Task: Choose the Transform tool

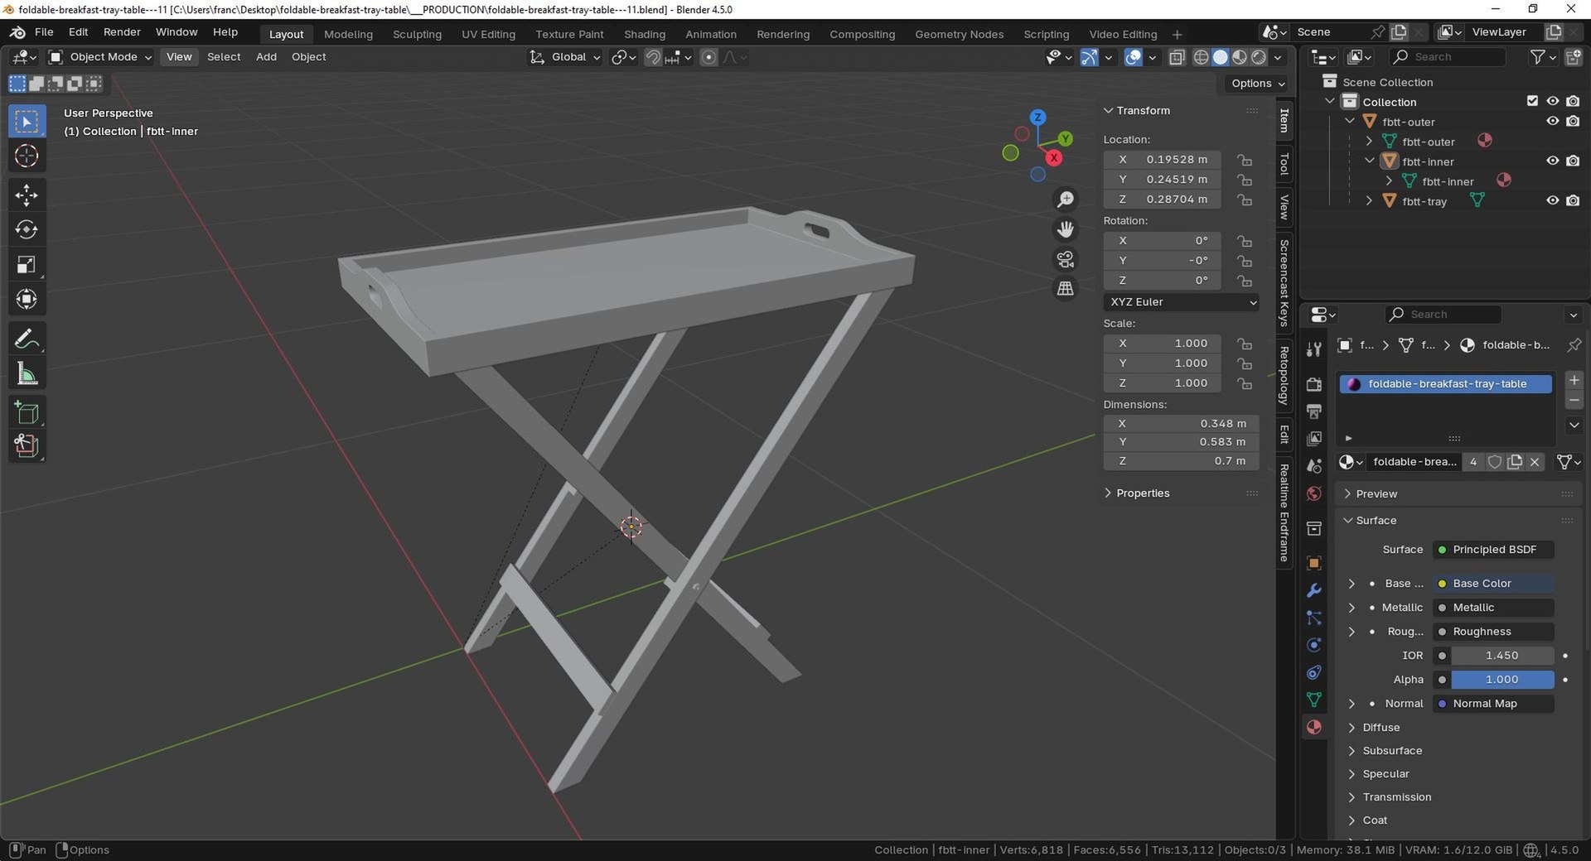Action: (x=27, y=299)
